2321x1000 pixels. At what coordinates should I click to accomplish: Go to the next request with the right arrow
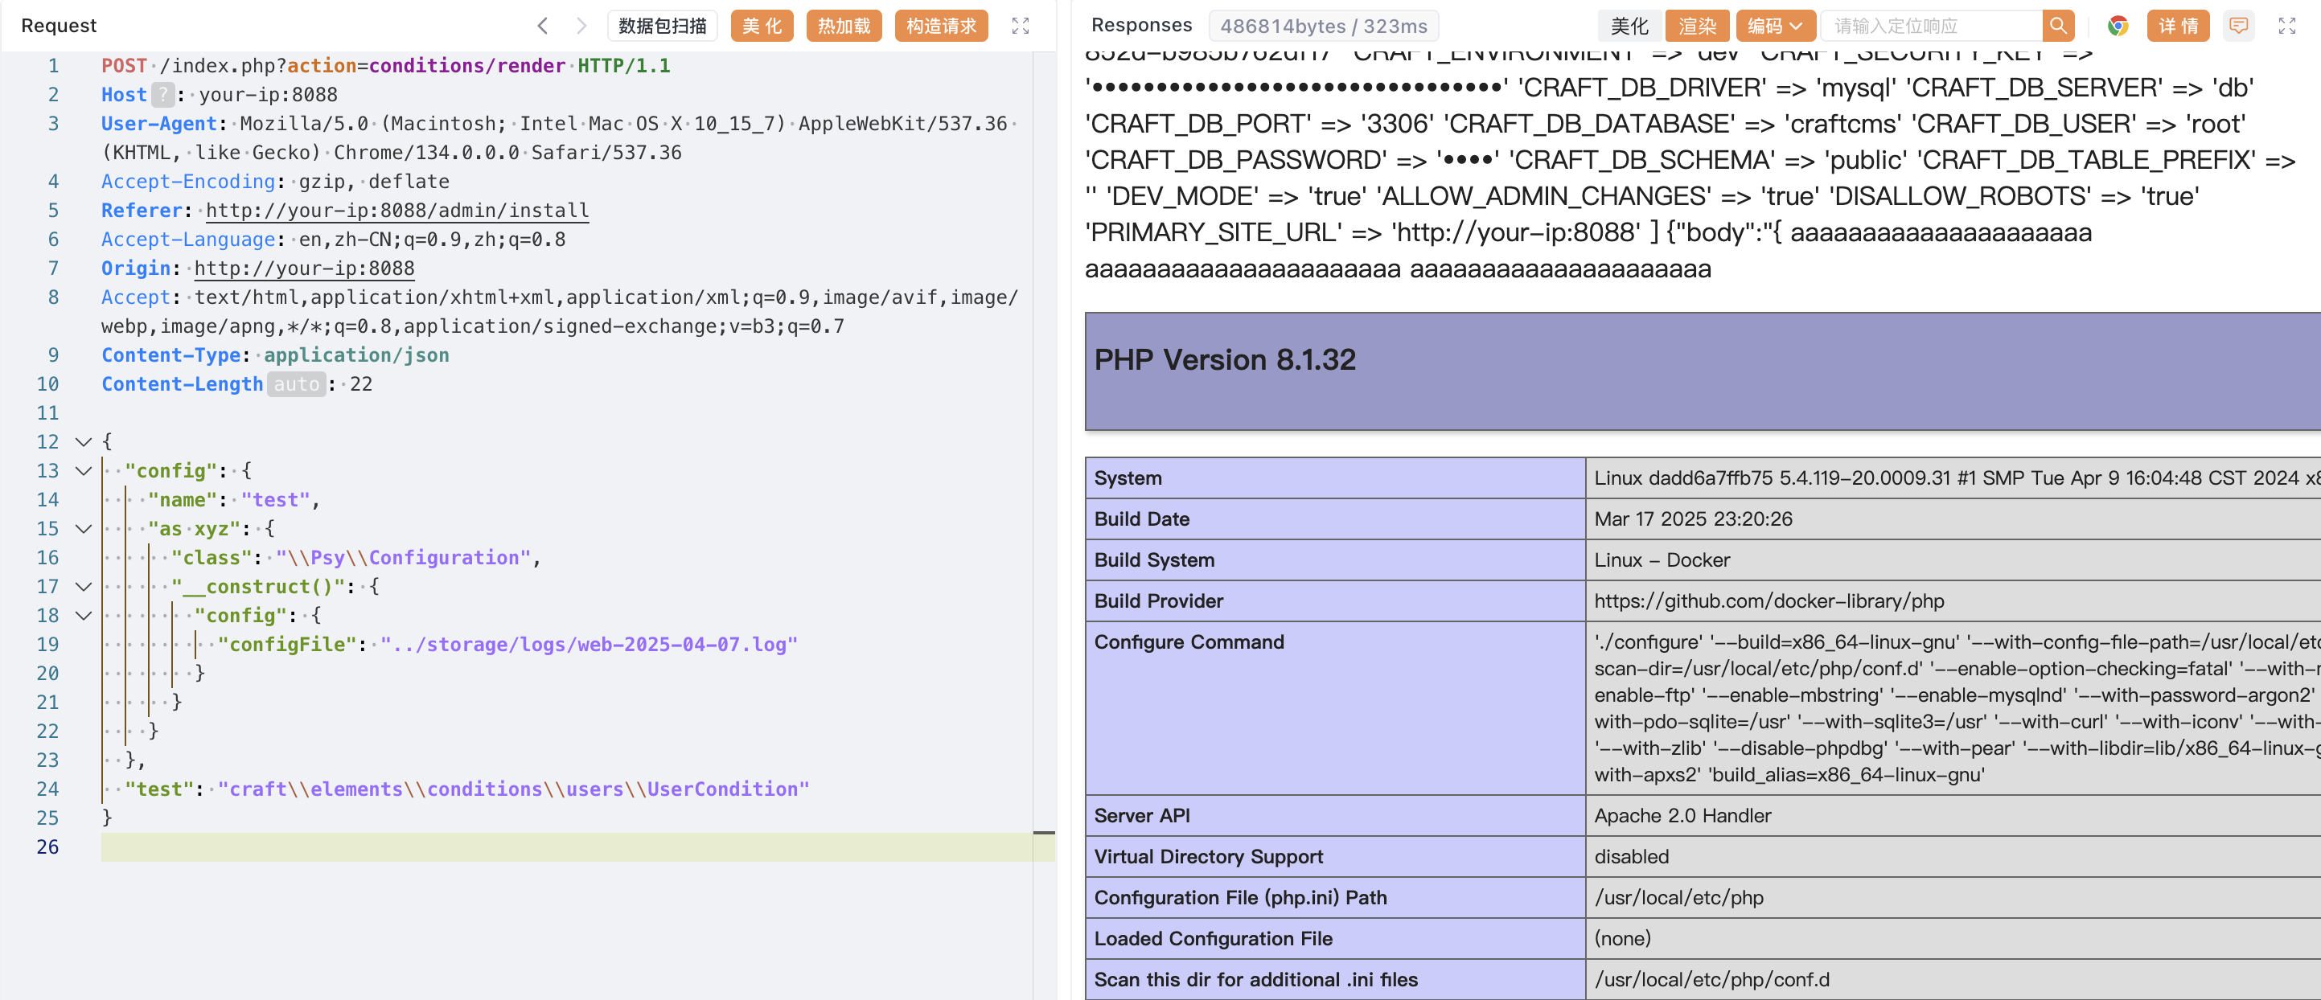[581, 27]
